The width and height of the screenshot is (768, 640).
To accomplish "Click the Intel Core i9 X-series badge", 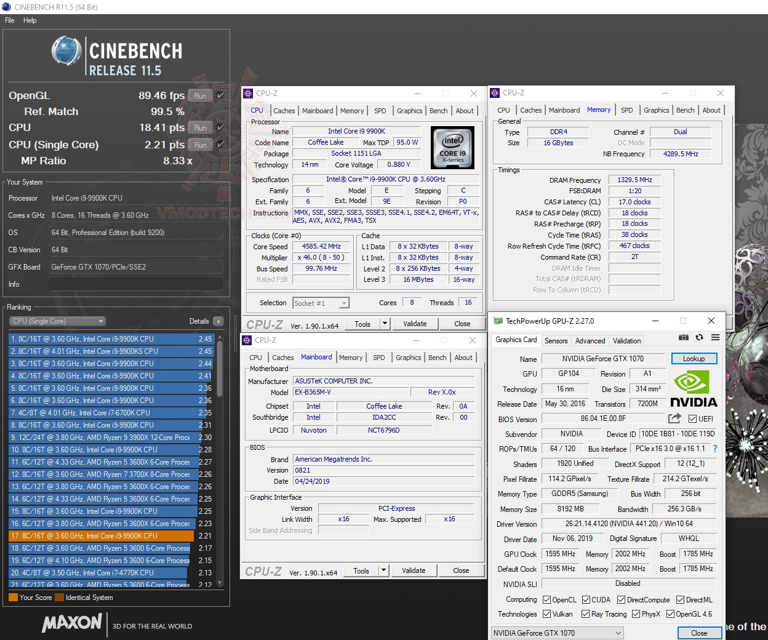I will 452,147.
